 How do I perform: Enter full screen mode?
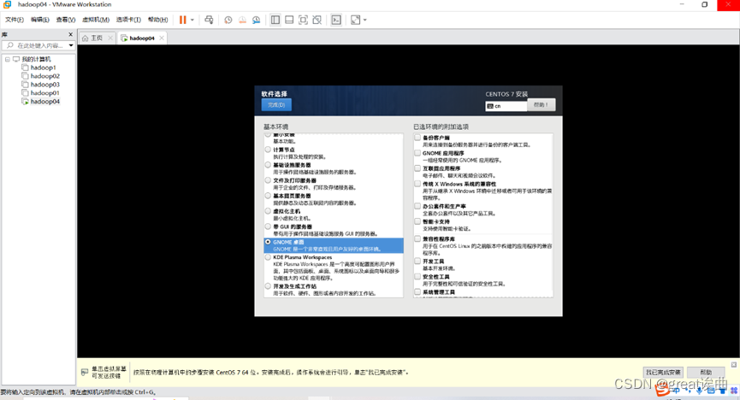click(x=303, y=20)
